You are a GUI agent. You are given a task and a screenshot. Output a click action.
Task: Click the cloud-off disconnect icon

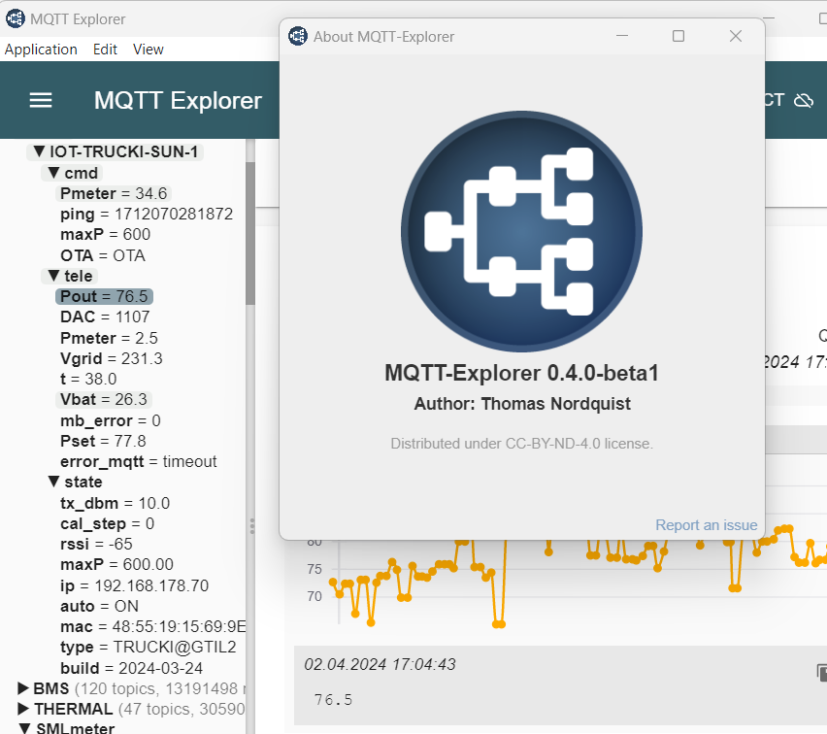pyautogui.click(x=804, y=100)
